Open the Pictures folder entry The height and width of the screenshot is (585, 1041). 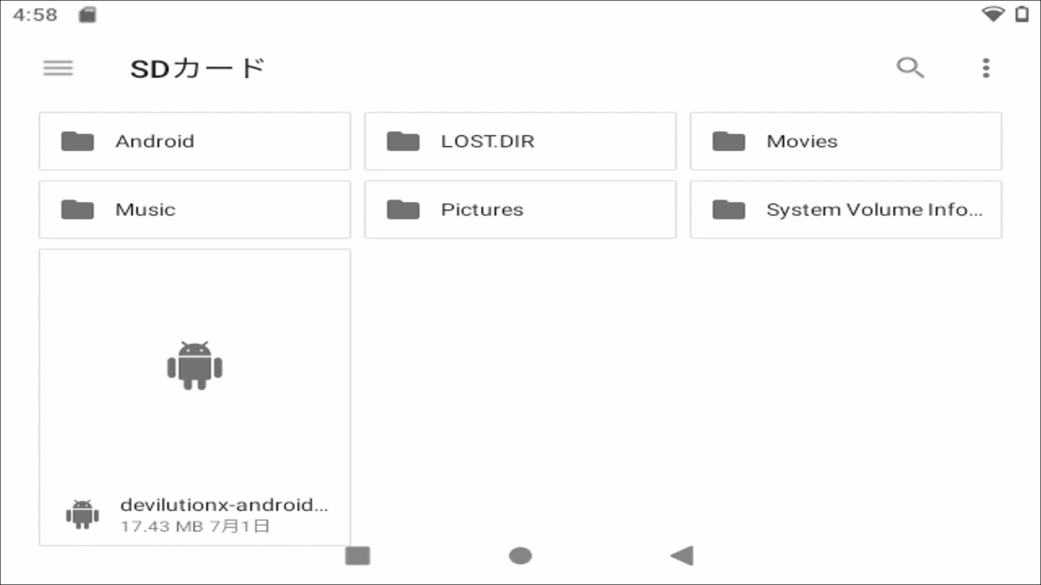click(x=519, y=210)
